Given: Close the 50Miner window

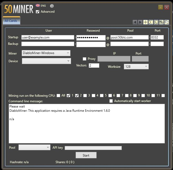Looking at the screenshot, I should coord(167,7).
